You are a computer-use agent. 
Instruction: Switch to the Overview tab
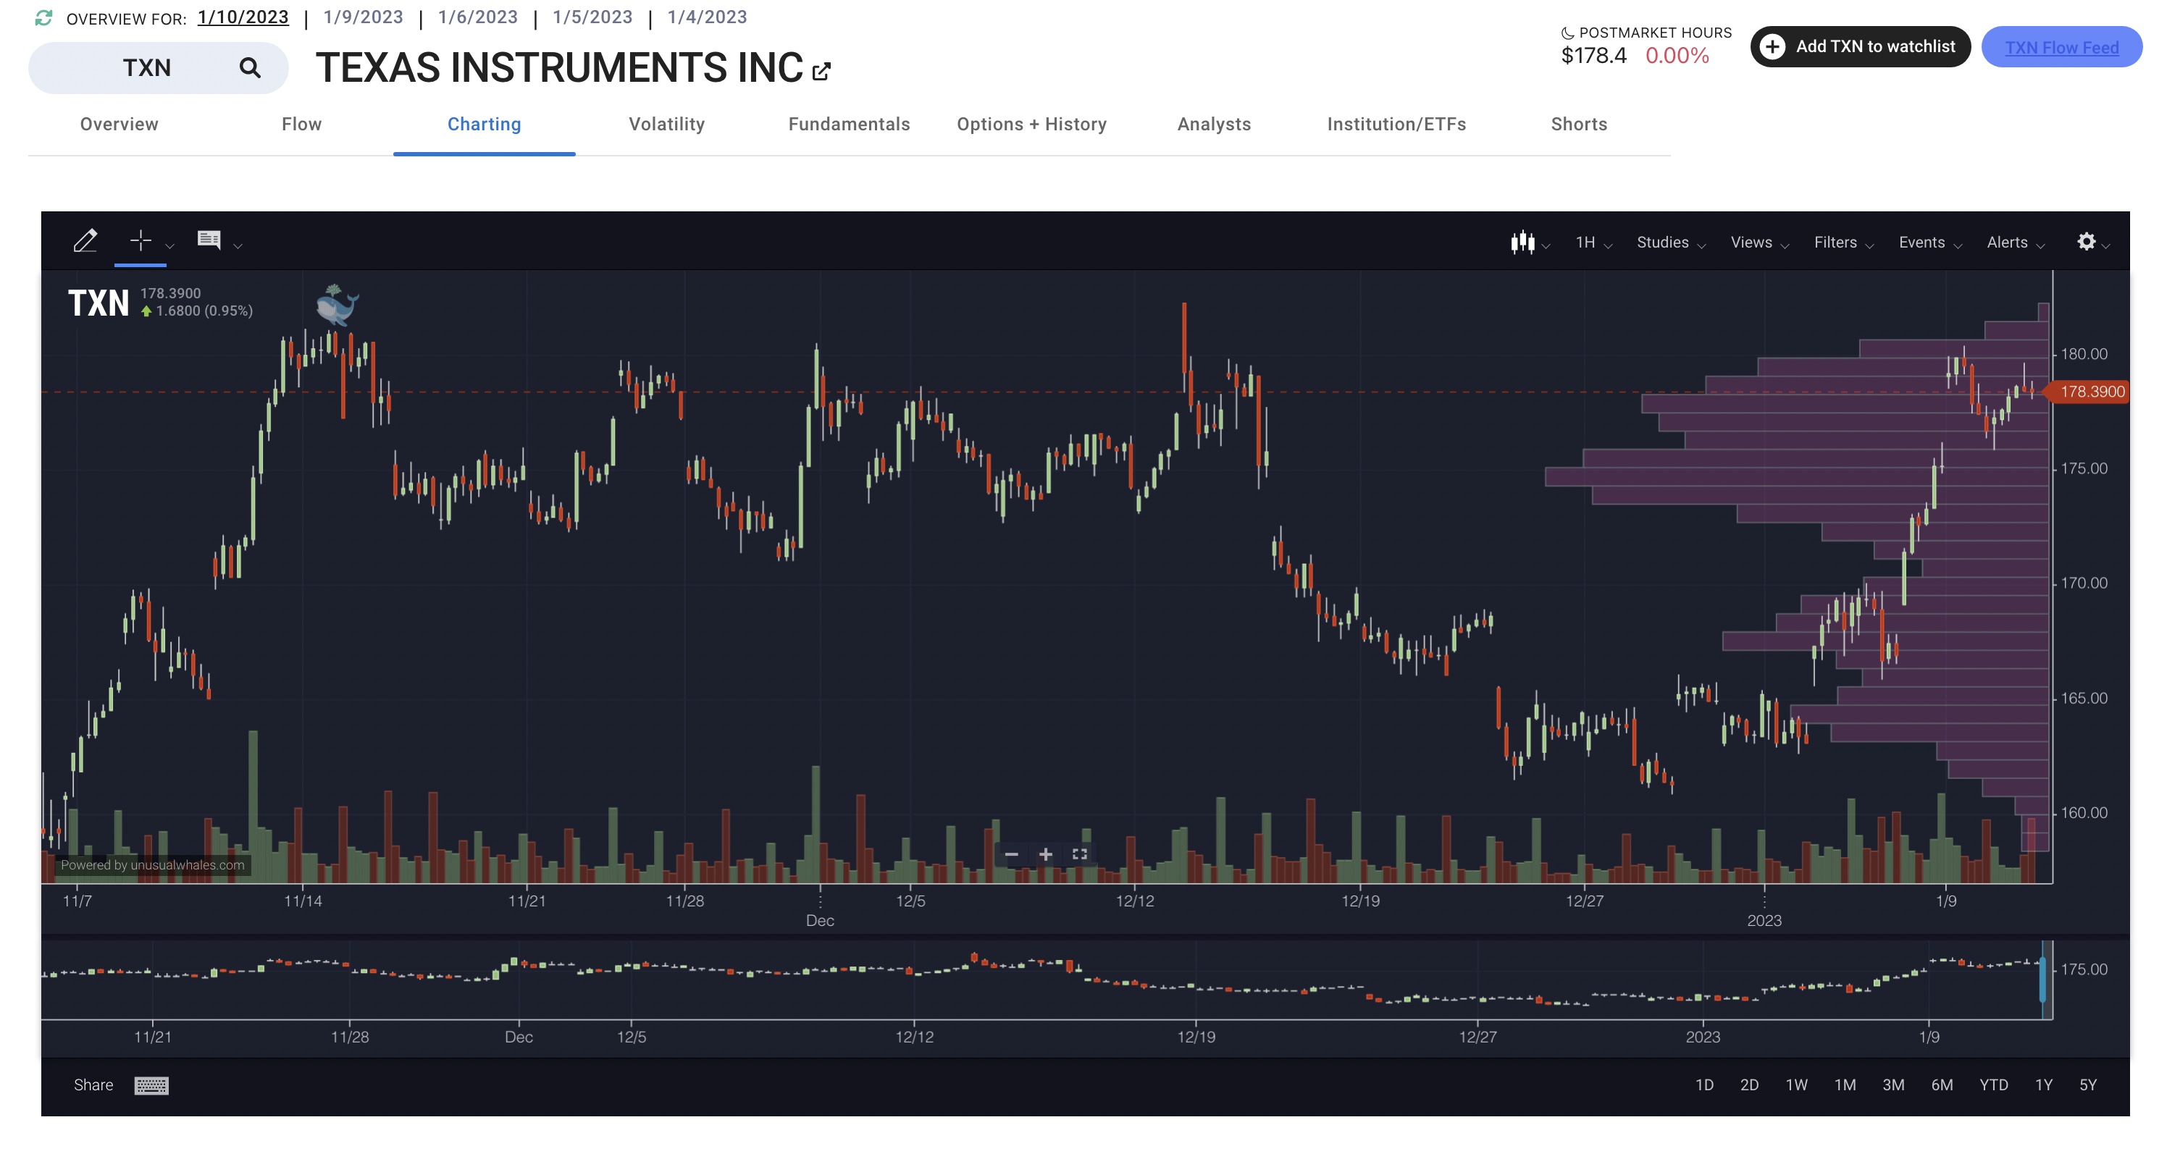120,125
